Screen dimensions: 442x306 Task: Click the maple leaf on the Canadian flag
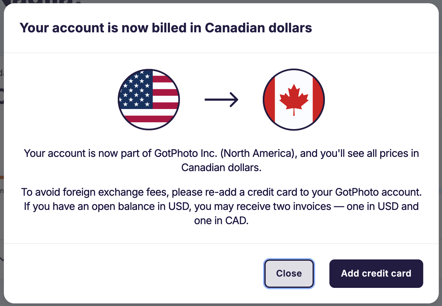tap(294, 99)
